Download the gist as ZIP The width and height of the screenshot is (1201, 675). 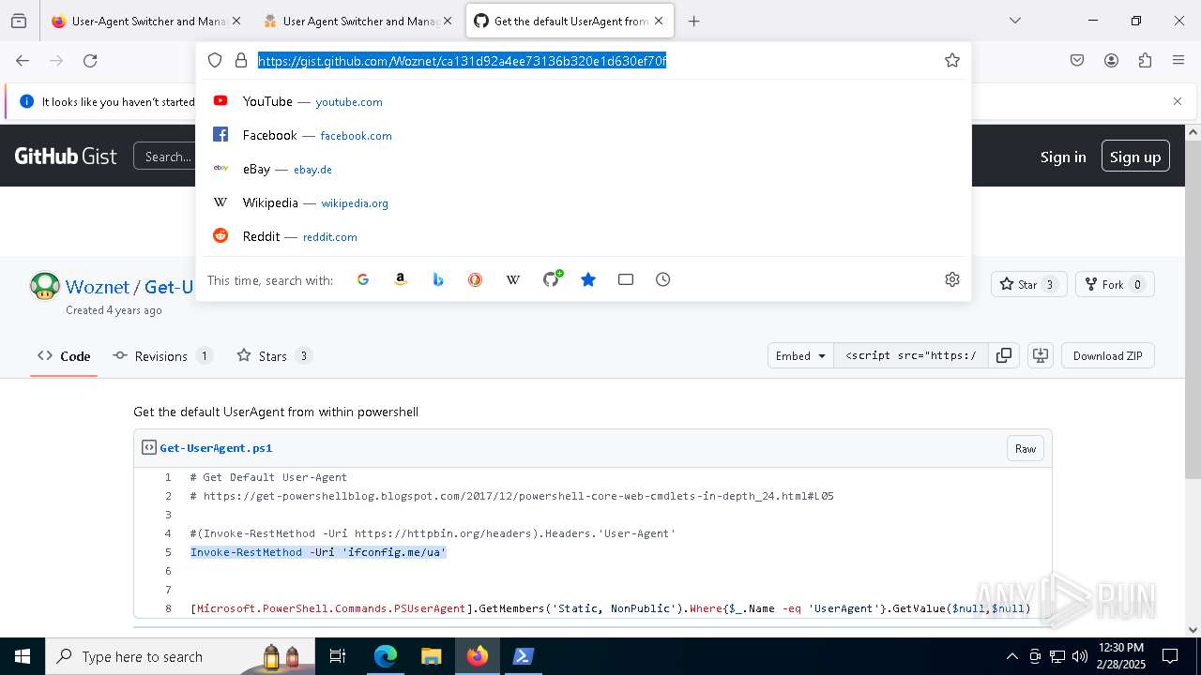pyautogui.click(x=1108, y=355)
